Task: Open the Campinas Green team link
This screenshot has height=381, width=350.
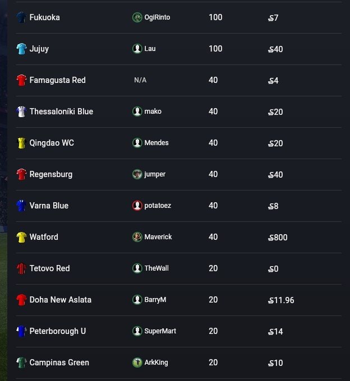Action: [x=59, y=363]
